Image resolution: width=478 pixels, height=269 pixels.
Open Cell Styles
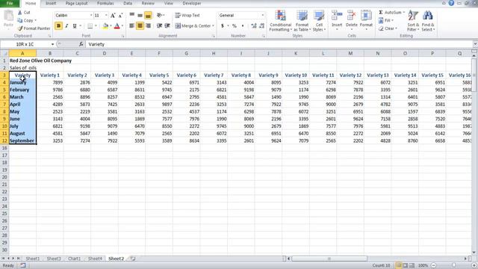click(x=319, y=21)
